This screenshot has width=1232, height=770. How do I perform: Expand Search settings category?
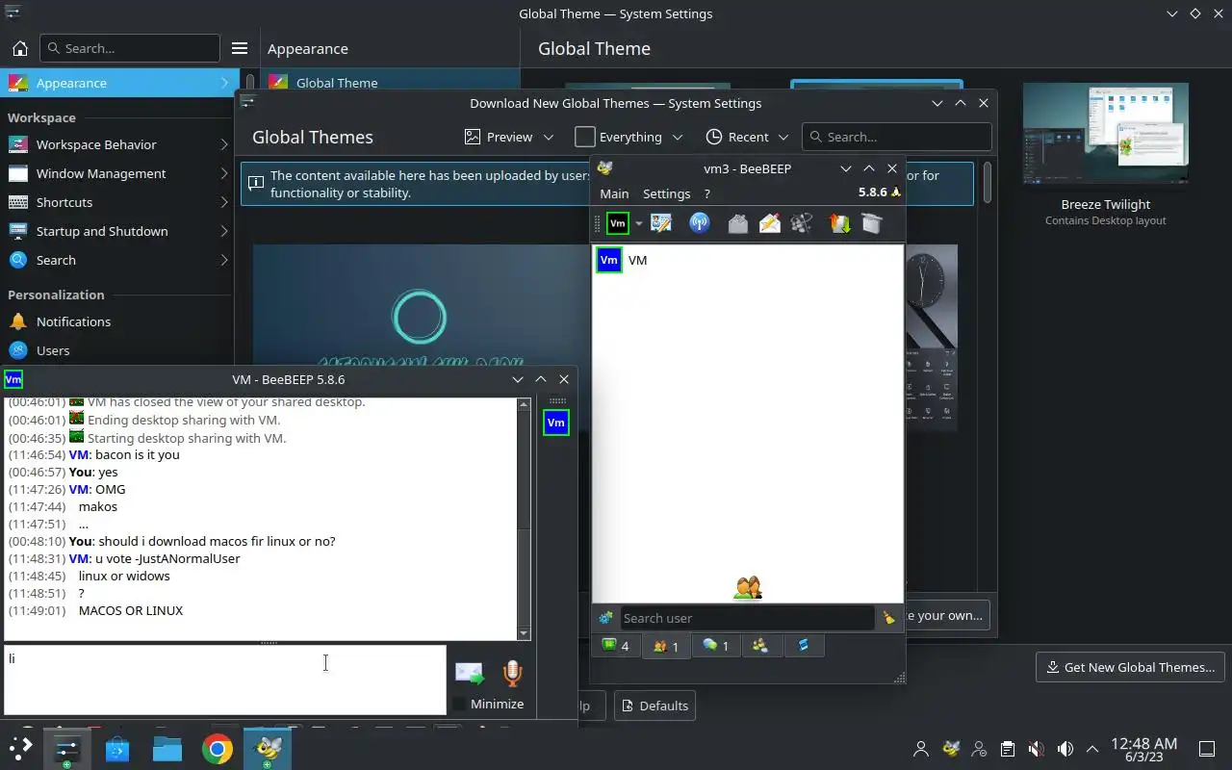118,260
